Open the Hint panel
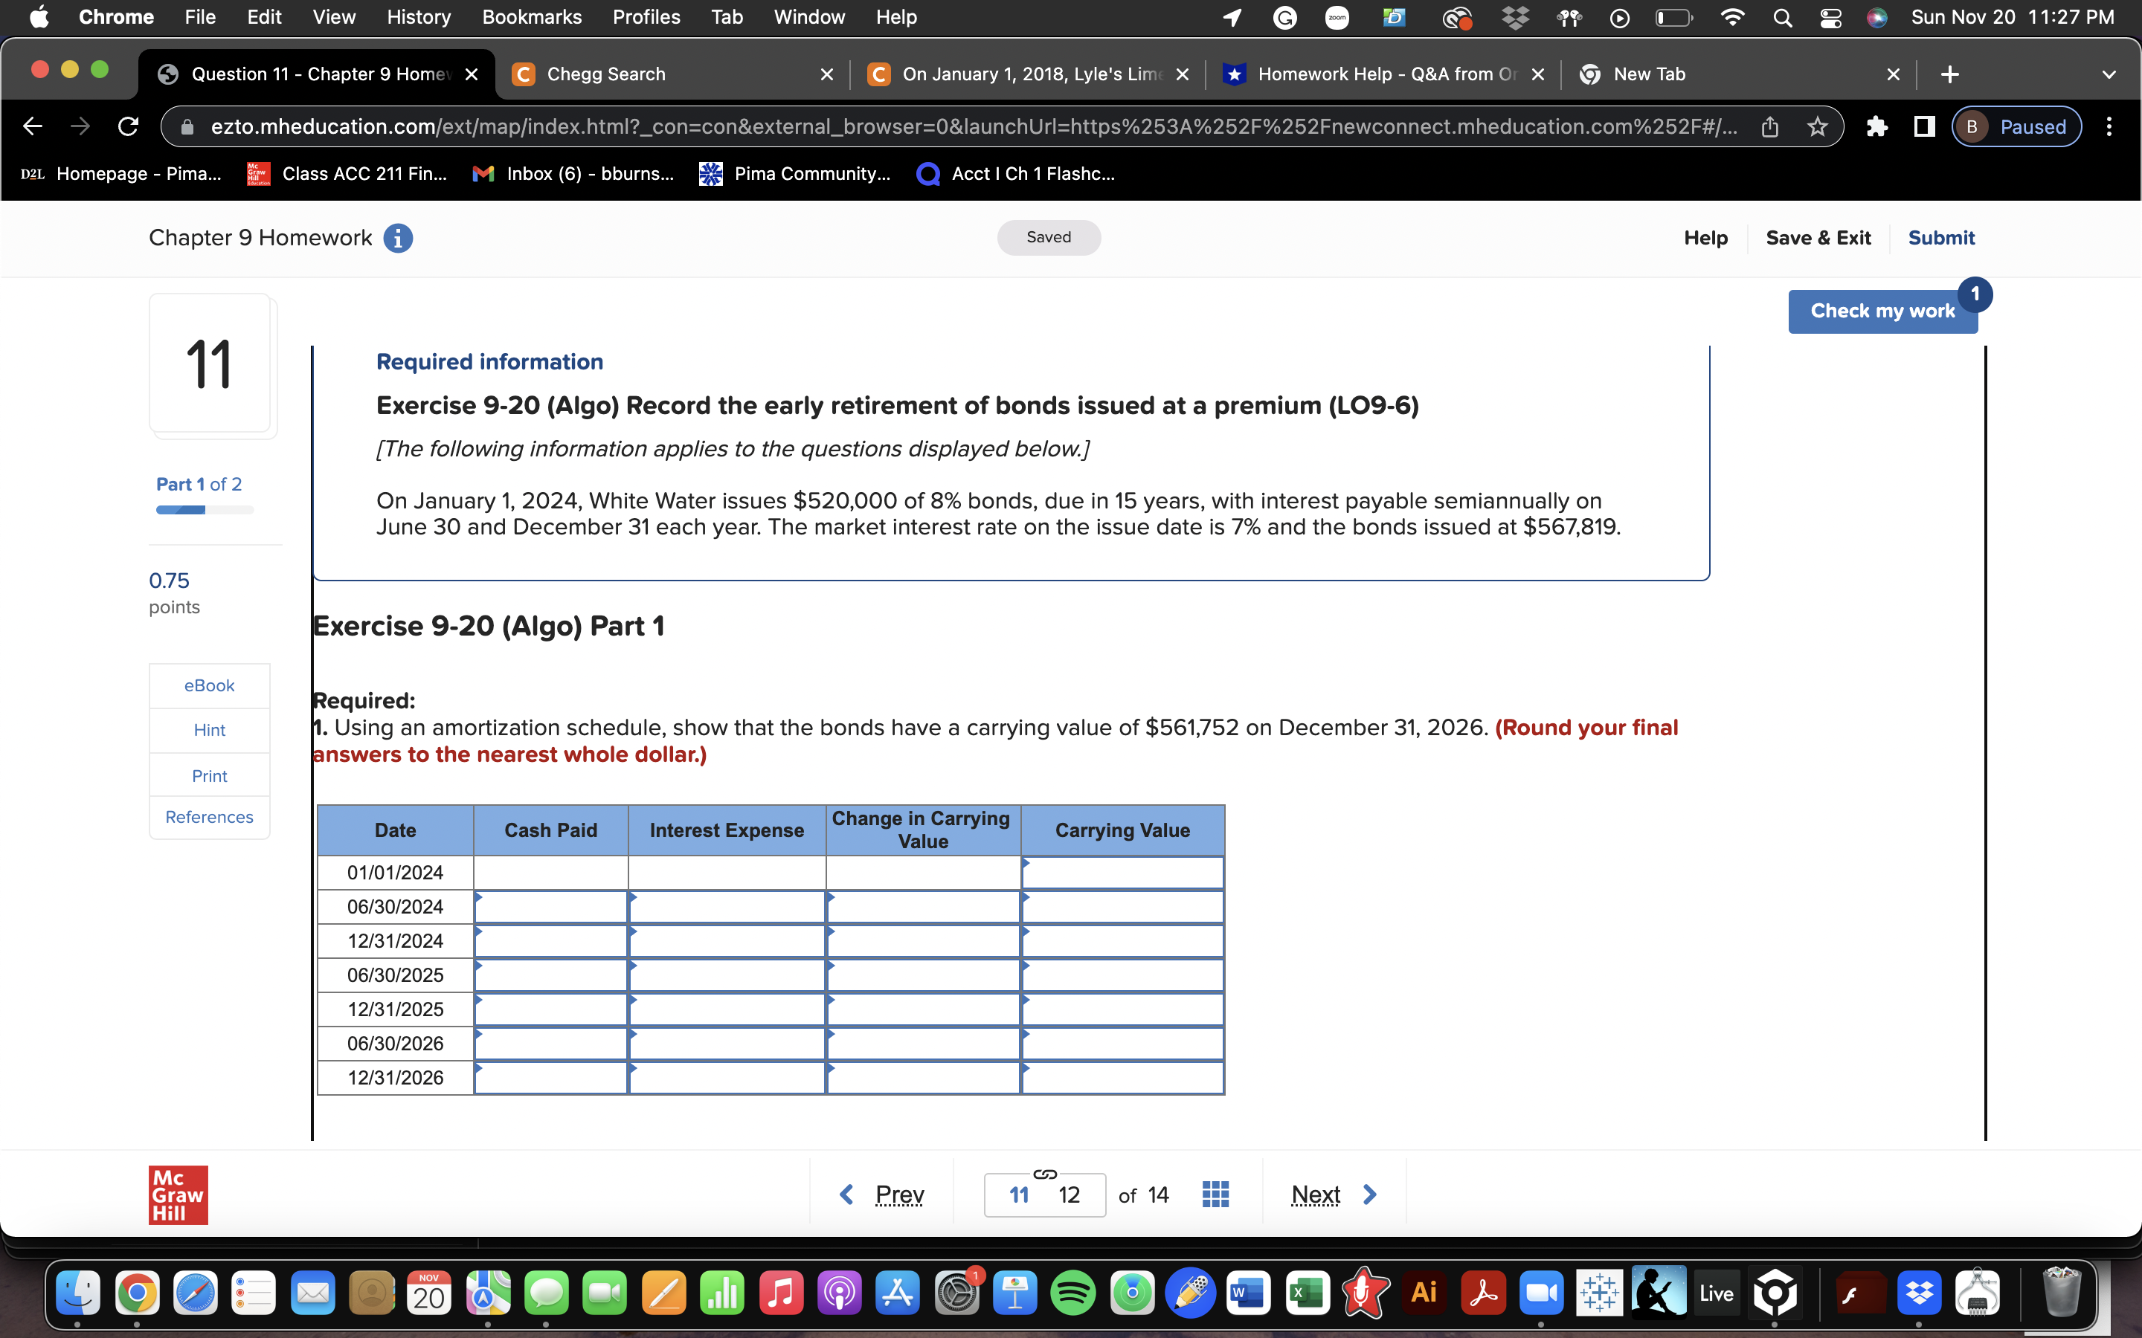The height and width of the screenshot is (1338, 2142). [209, 729]
